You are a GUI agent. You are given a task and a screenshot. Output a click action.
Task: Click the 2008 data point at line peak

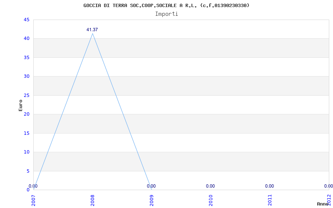(92, 33)
